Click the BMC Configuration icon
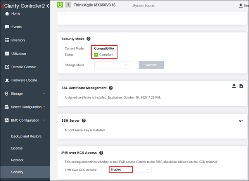Screen dimensions: 249x181 pyautogui.click(x=7, y=120)
